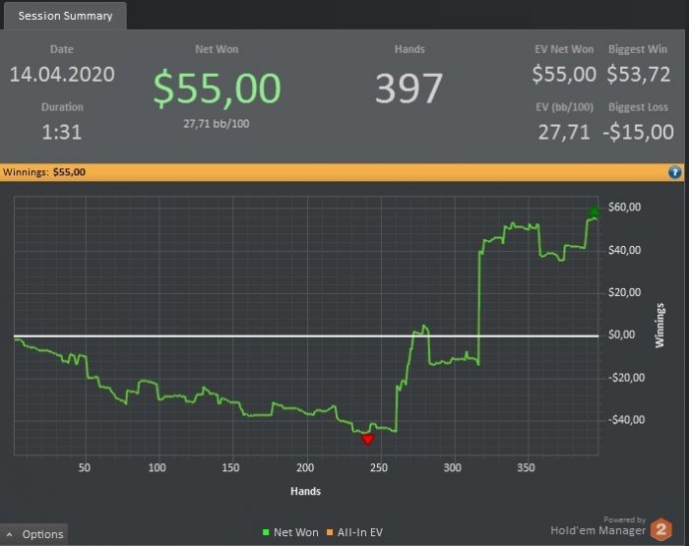Click the 250 tick on Hands axis

[379, 468]
